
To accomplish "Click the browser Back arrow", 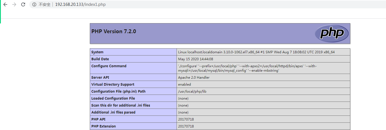I will click(5, 4).
